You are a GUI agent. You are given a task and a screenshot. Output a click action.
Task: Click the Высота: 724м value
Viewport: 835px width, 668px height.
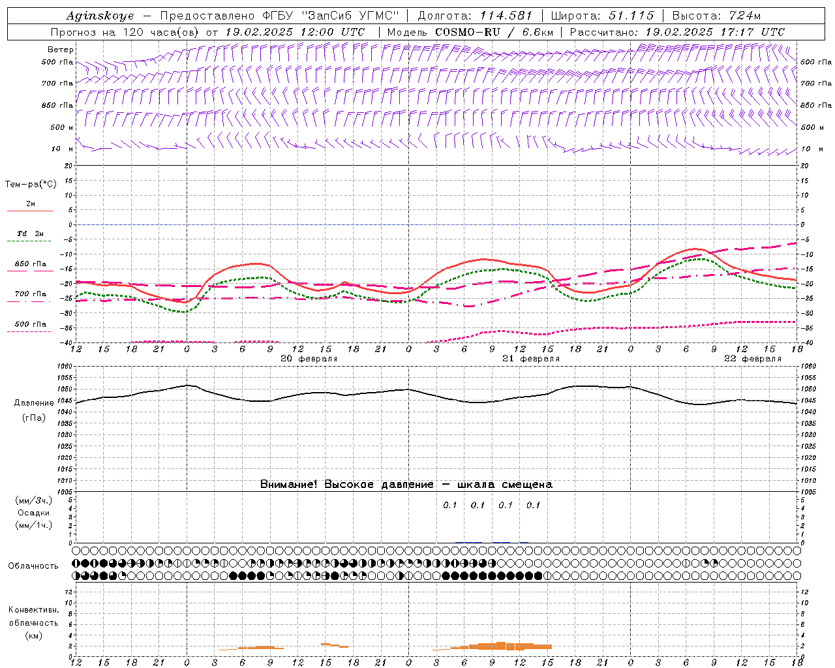716,16
